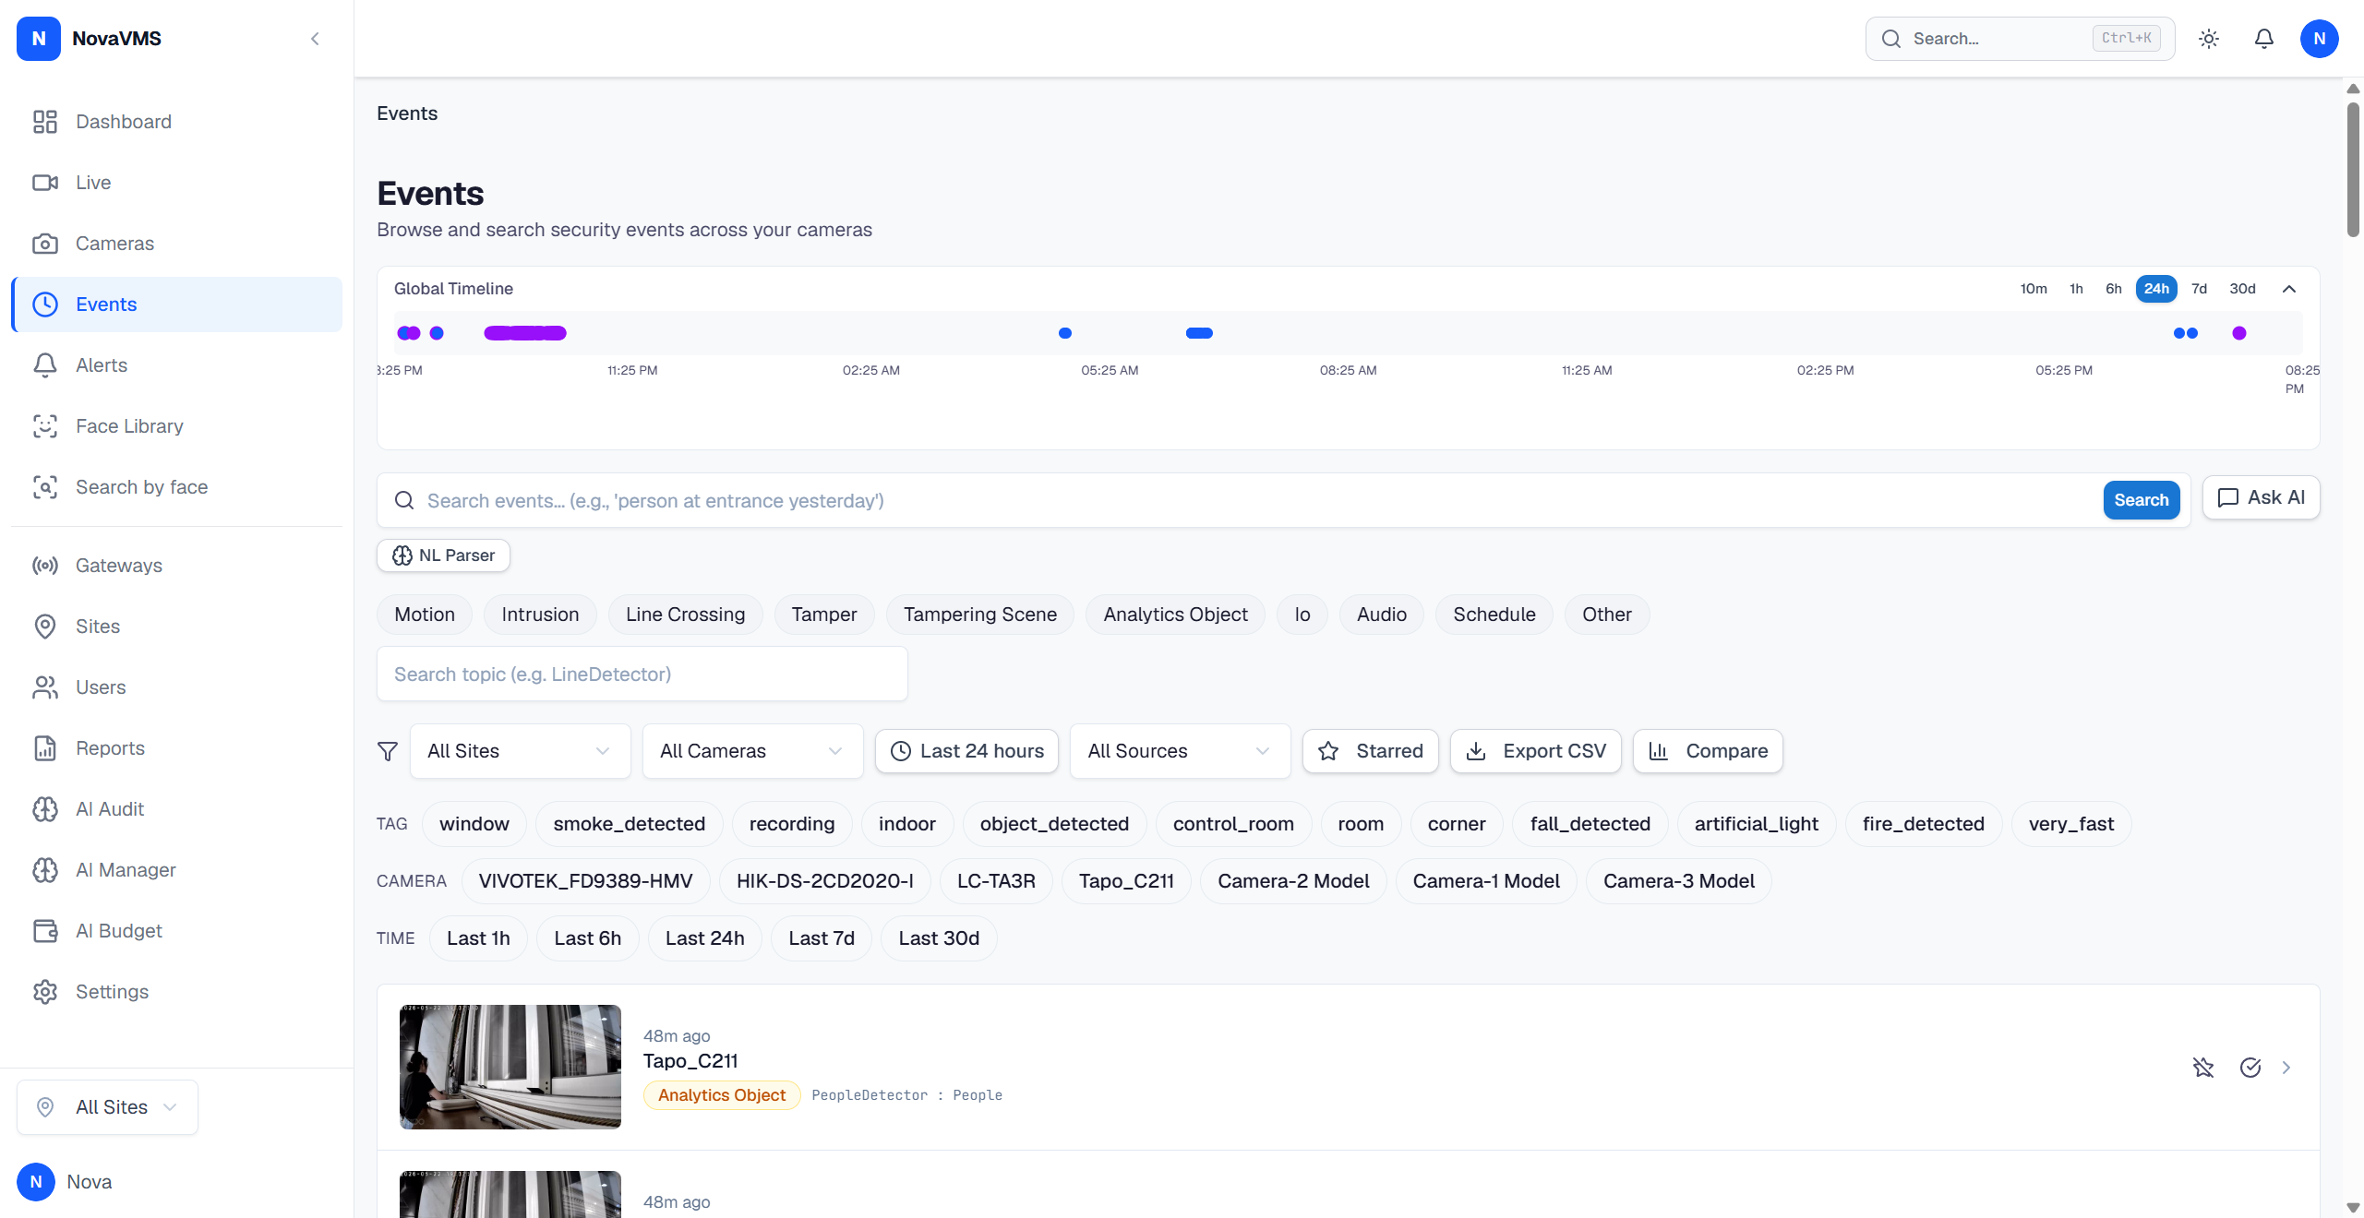2364x1218 pixels.
Task: Click the filter funnel icon
Action: (388, 751)
